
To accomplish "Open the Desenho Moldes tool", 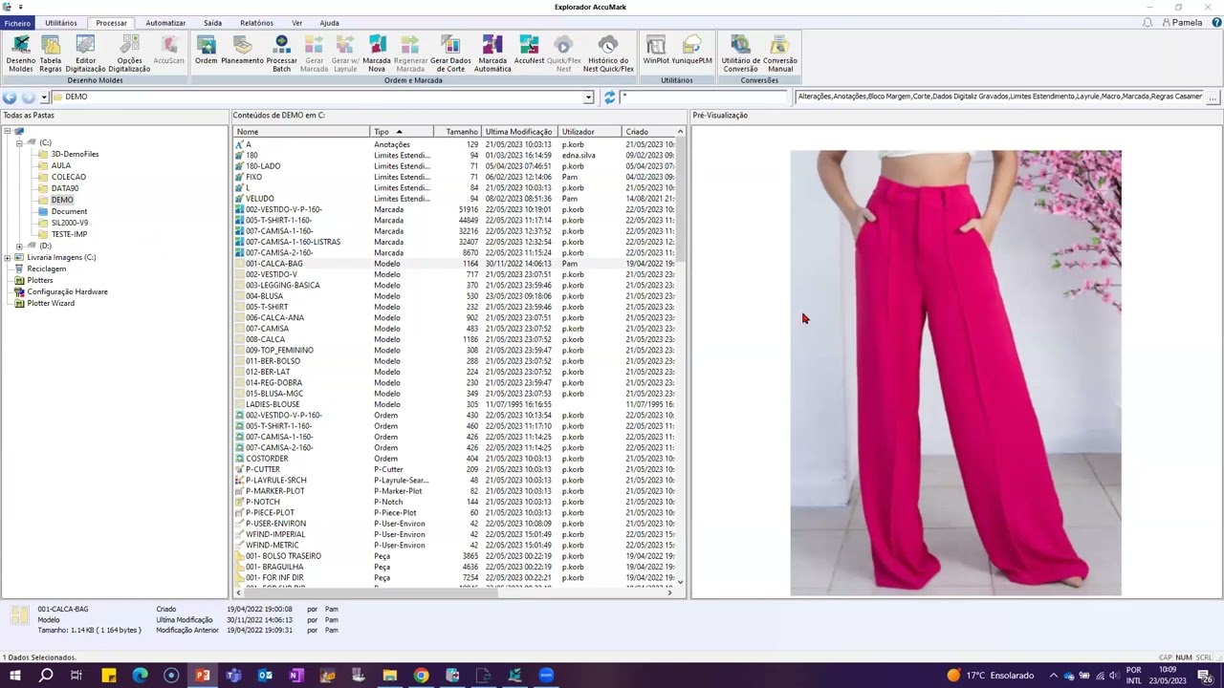I will click(x=20, y=53).
